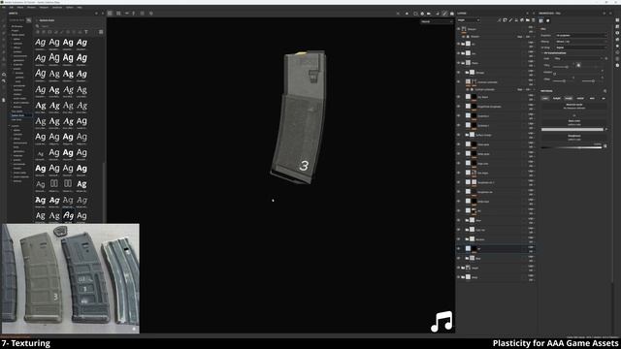Viewport: 621px width, 349px height.
Task: Open the Help menu
Action: pyautogui.click(x=80, y=7)
